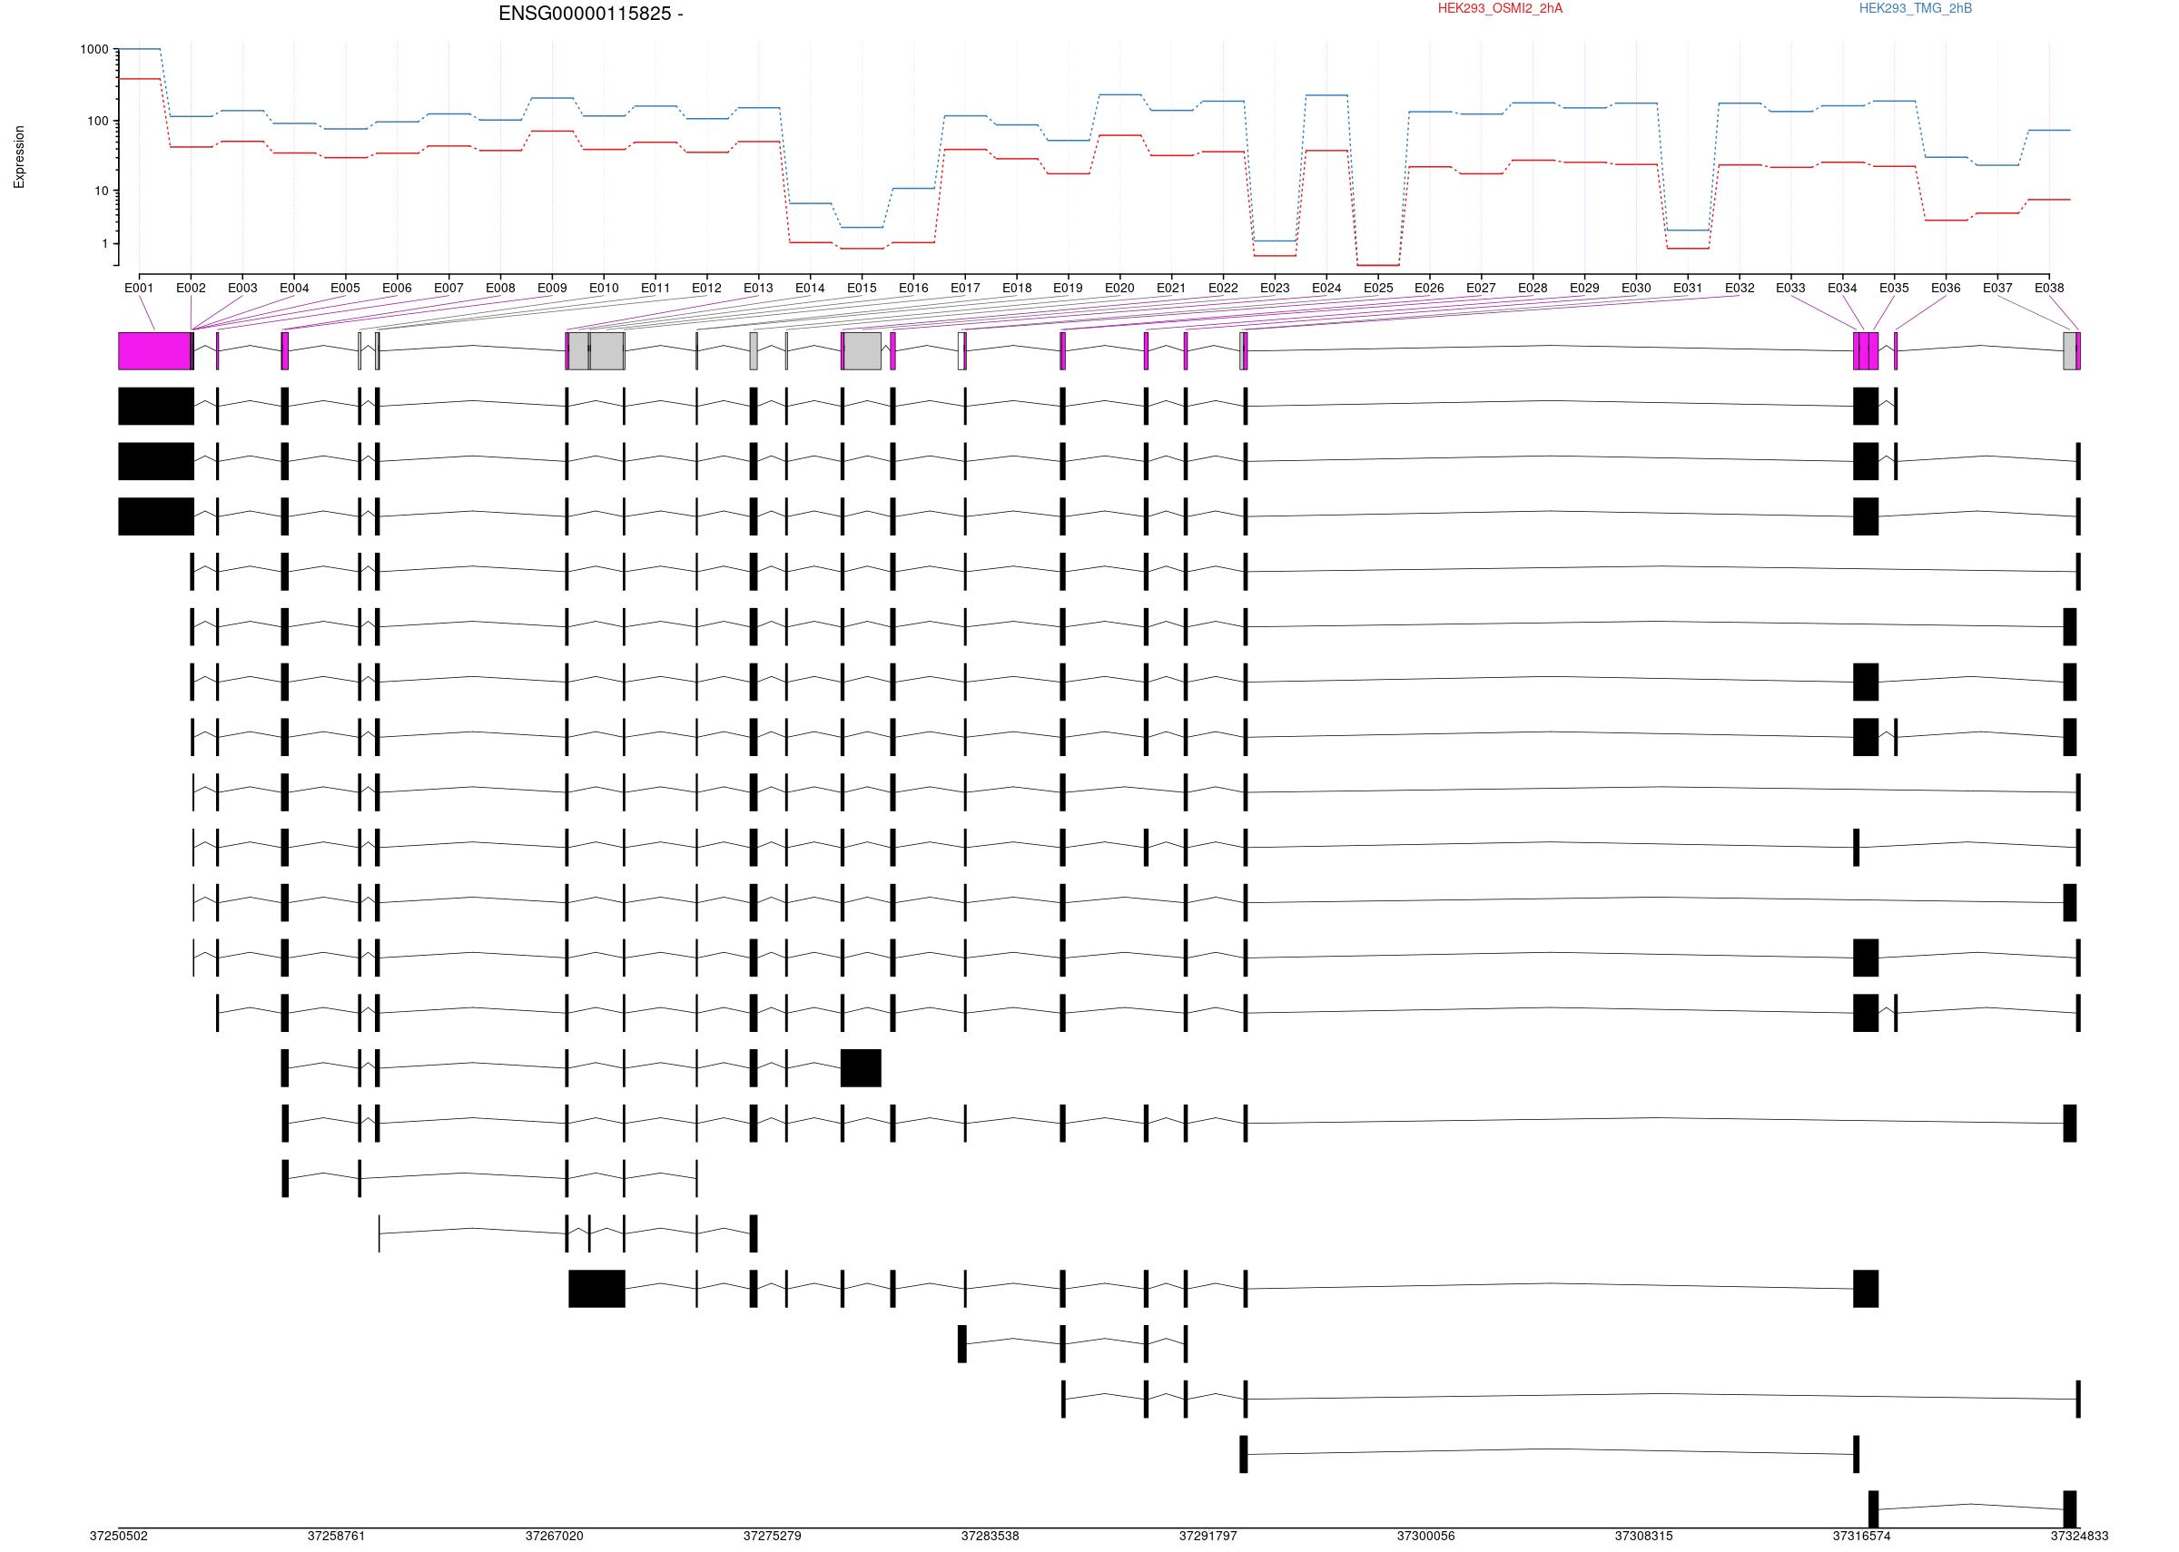Click the exon bin label E001

click(139, 288)
